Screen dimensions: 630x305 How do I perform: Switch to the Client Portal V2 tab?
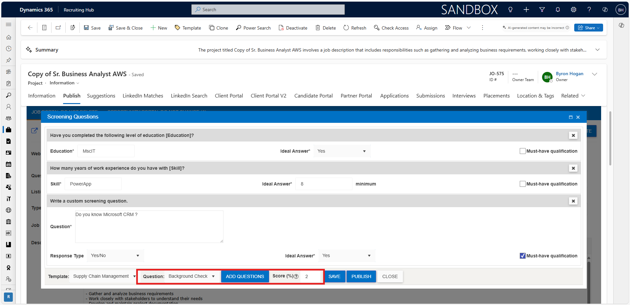click(268, 96)
